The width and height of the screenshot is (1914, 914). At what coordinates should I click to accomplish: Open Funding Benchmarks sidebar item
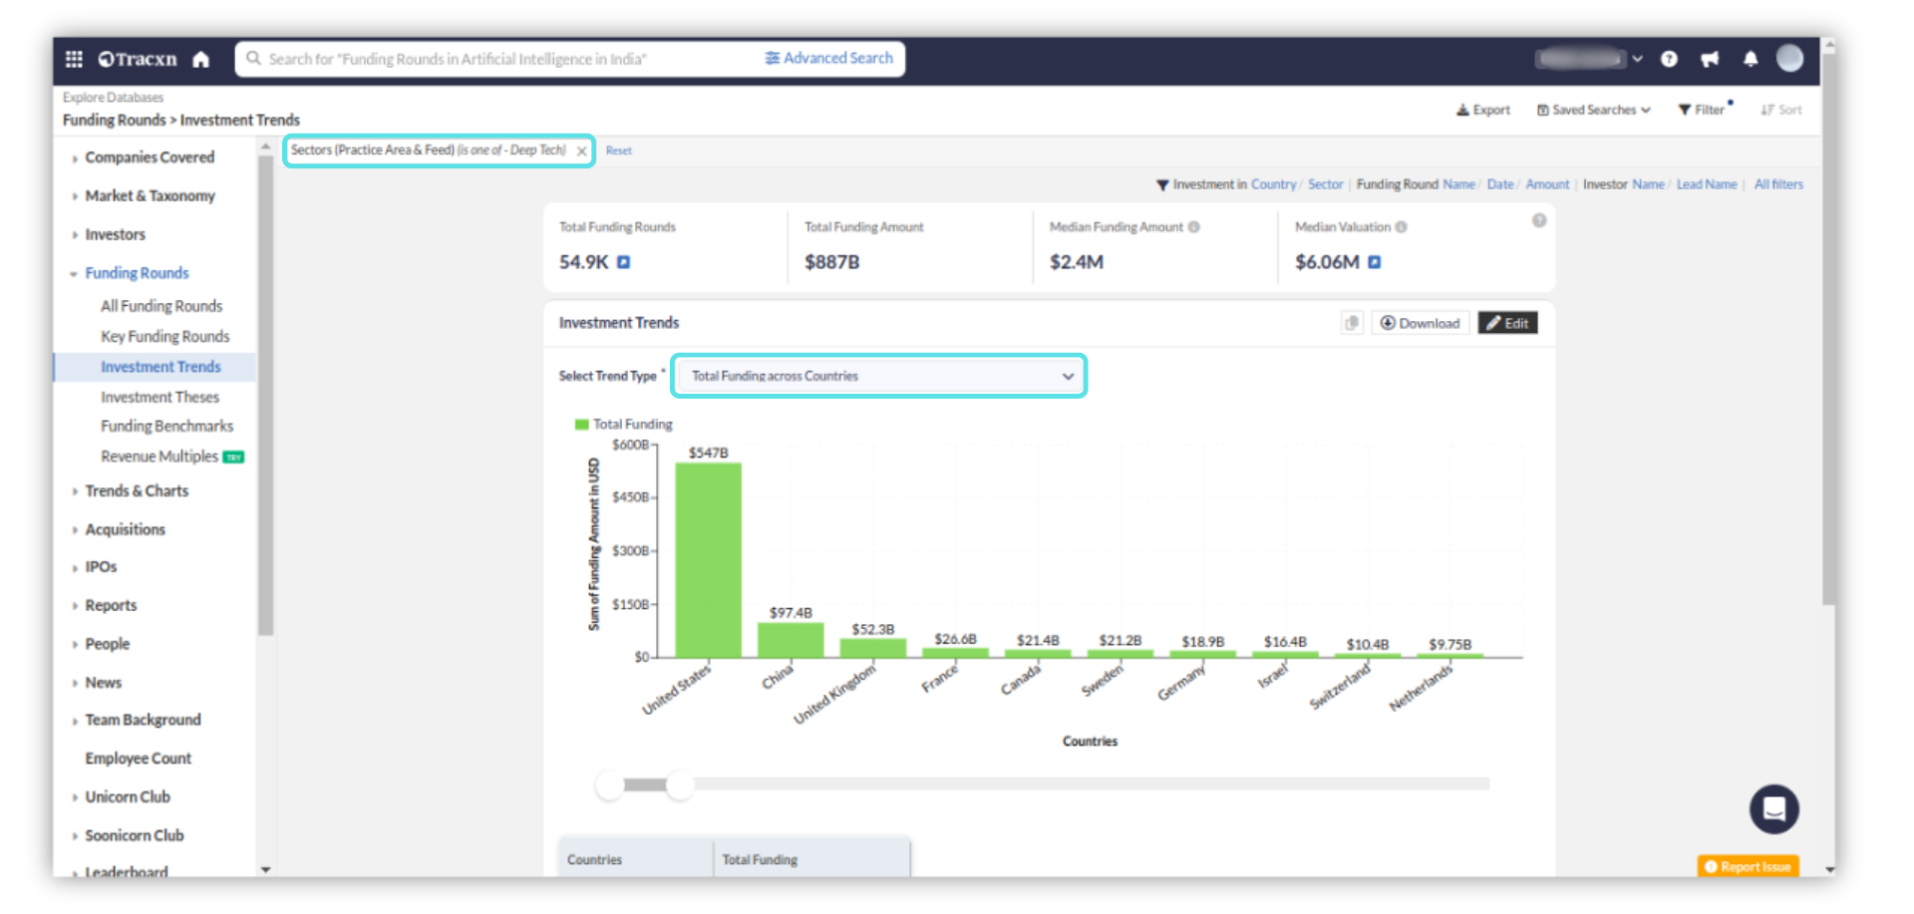(x=166, y=427)
